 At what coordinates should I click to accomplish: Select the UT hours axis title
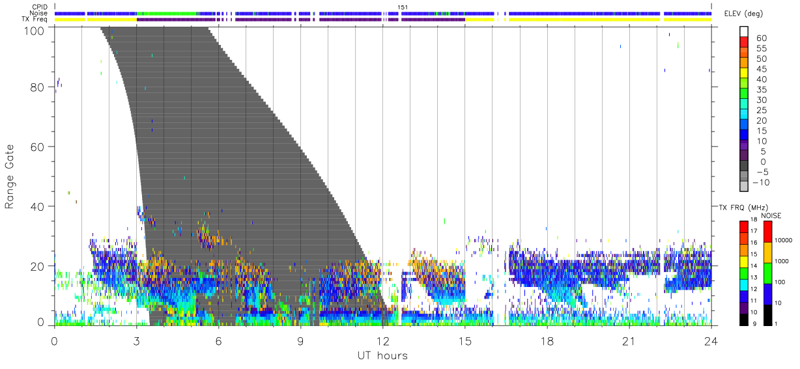tap(382, 355)
